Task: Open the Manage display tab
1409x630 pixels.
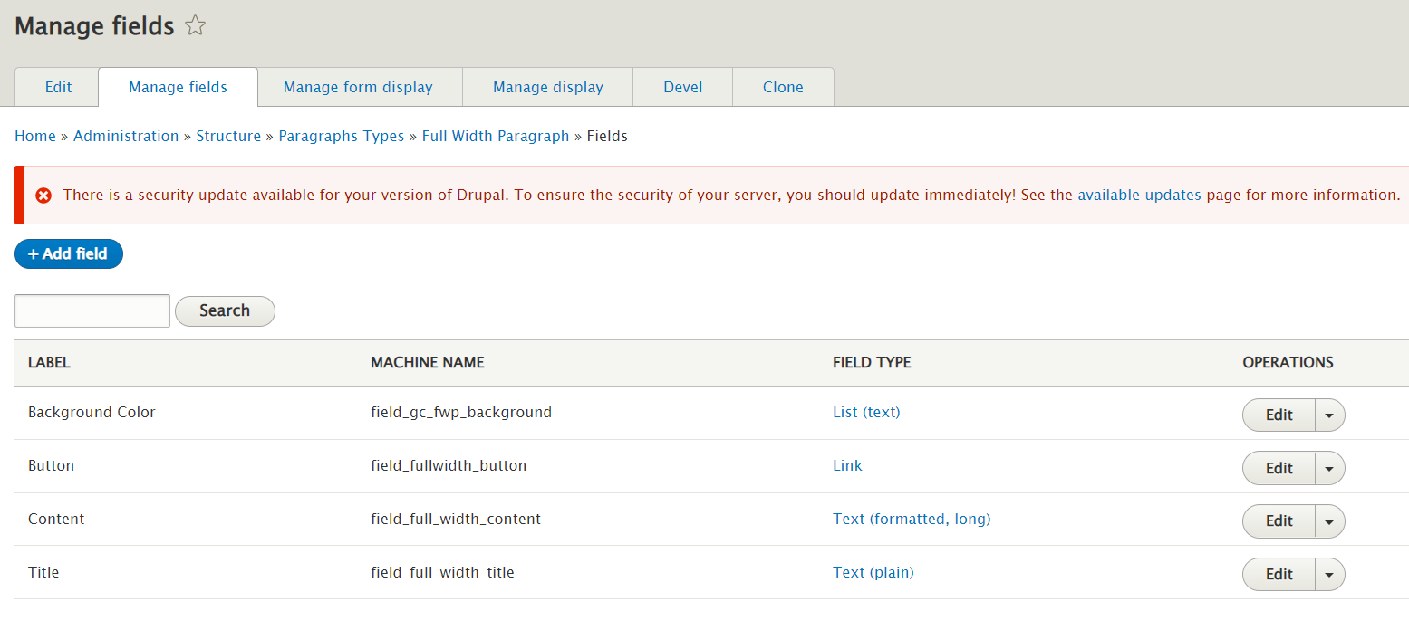Action: click(x=547, y=87)
